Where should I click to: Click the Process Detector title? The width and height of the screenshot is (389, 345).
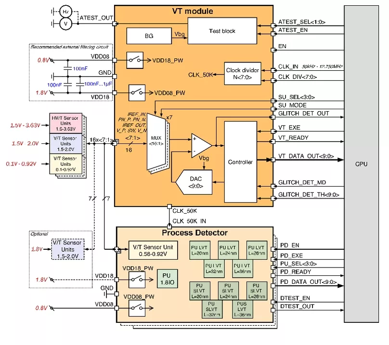(194, 233)
